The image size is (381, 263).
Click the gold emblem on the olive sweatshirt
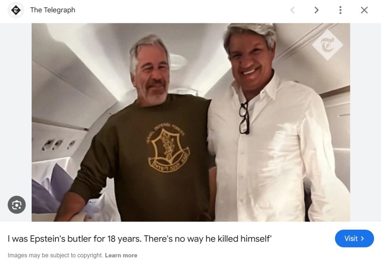tap(168, 148)
